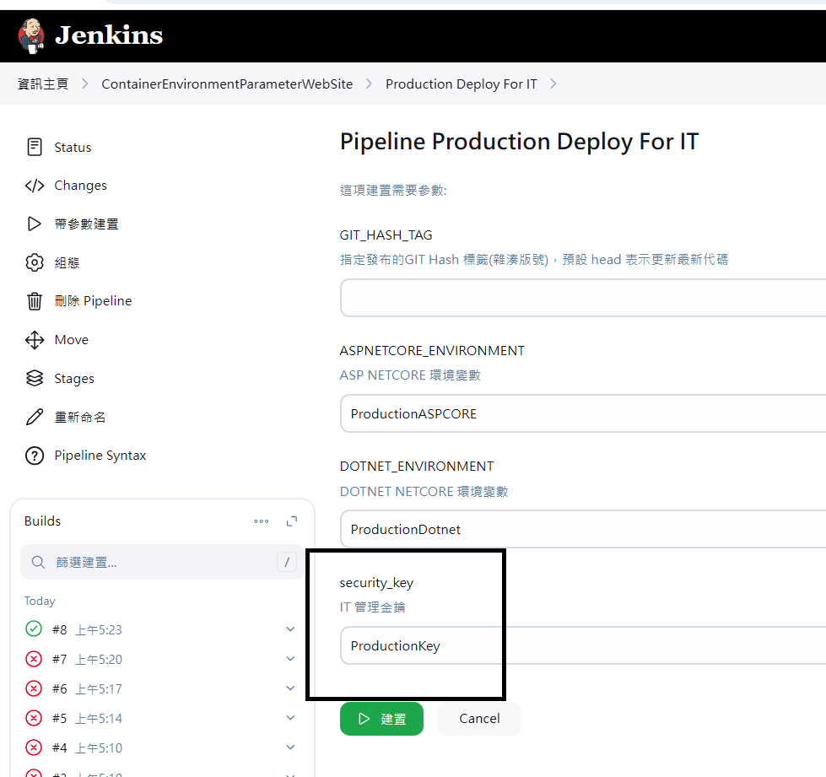
Task: Focus the 篩選建置 build filter field
Action: 162,562
